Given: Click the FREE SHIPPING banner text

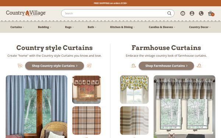Looking at the screenshot, I should (x=110, y=3).
